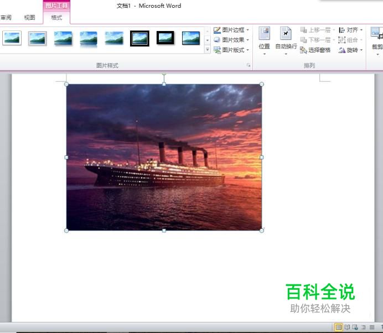Apply the fifth soft-edge picture style
Viewport: 383px width, 333px height.
point(114,38)
